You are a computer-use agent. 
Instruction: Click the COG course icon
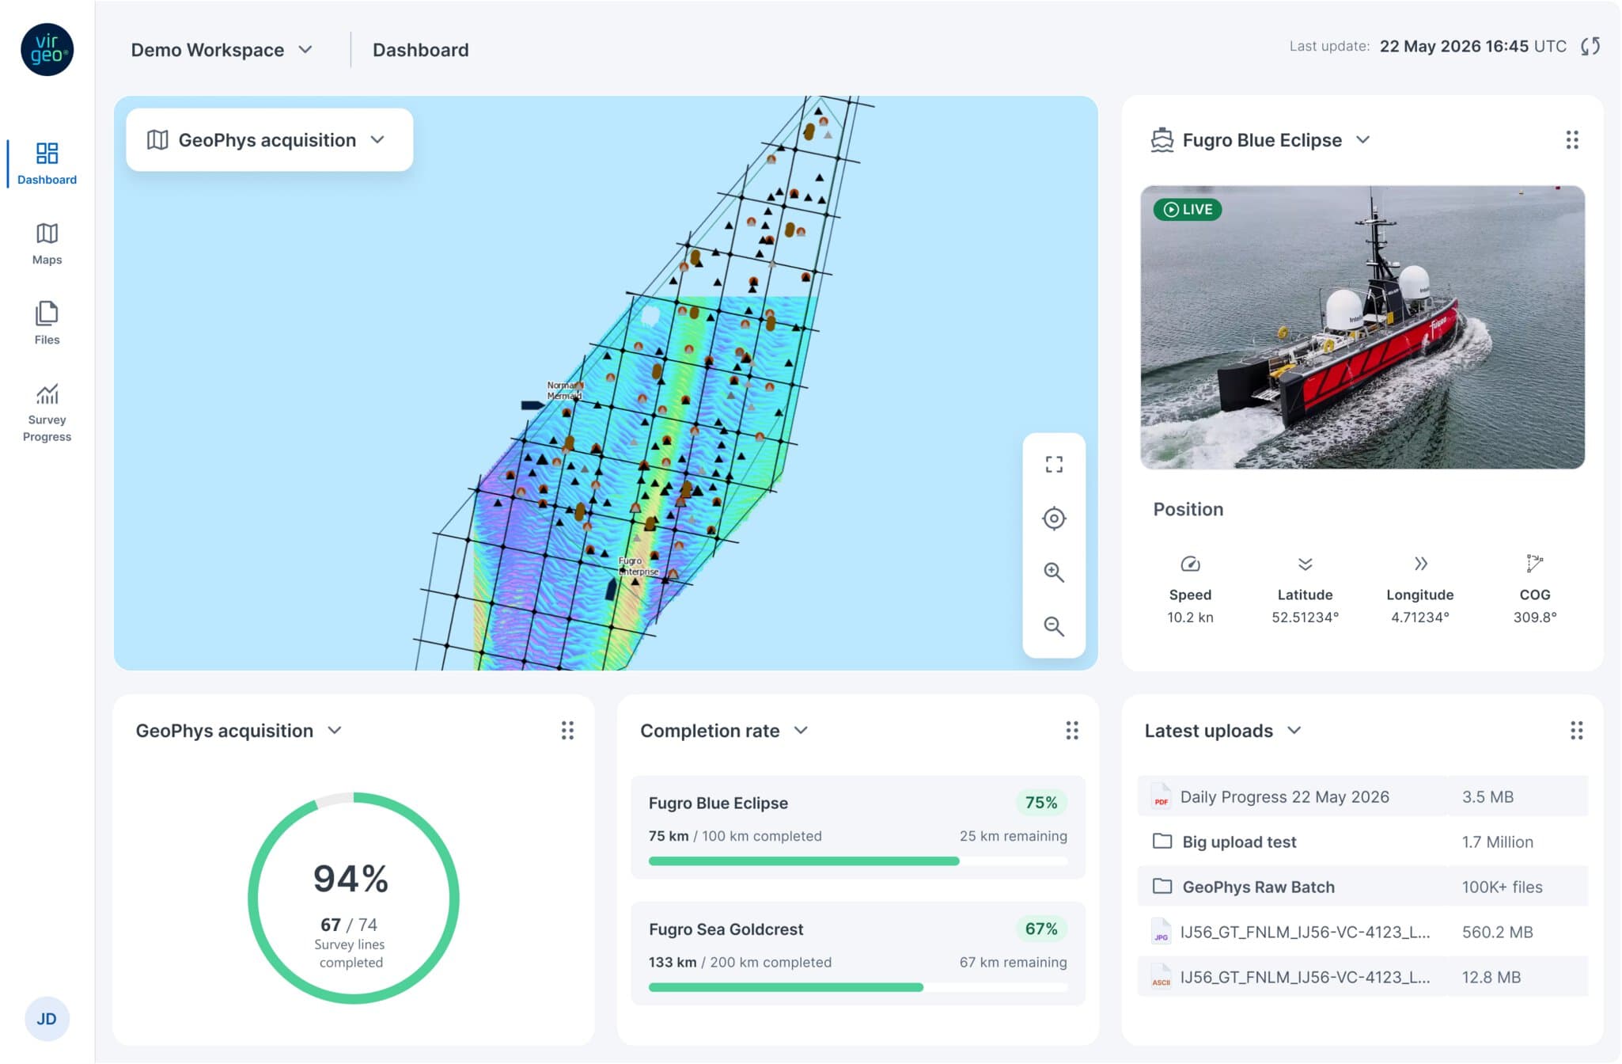tap(1534, 564)
